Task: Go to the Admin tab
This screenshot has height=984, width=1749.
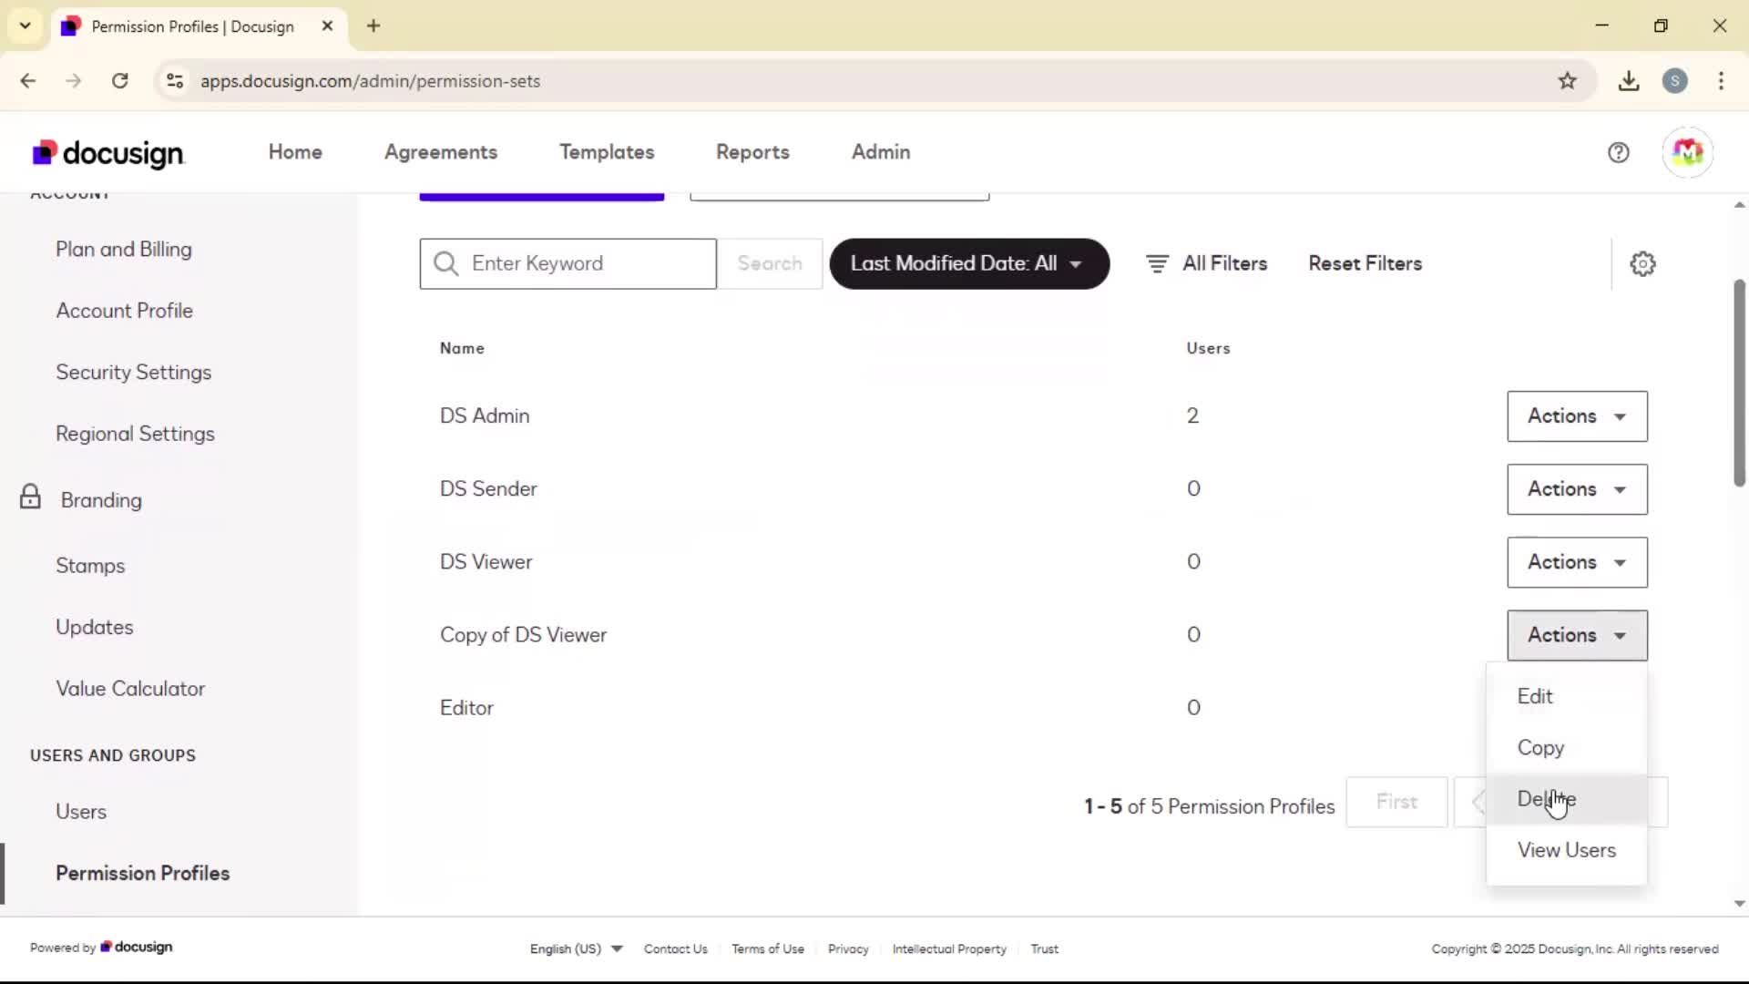Action: (881, 152)
